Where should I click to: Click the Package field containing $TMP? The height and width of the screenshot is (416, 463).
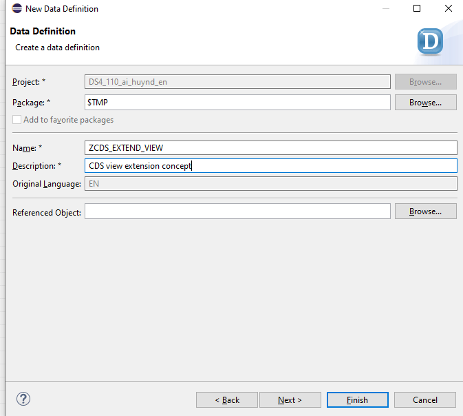pyautogui.click(x=237, y=102)
